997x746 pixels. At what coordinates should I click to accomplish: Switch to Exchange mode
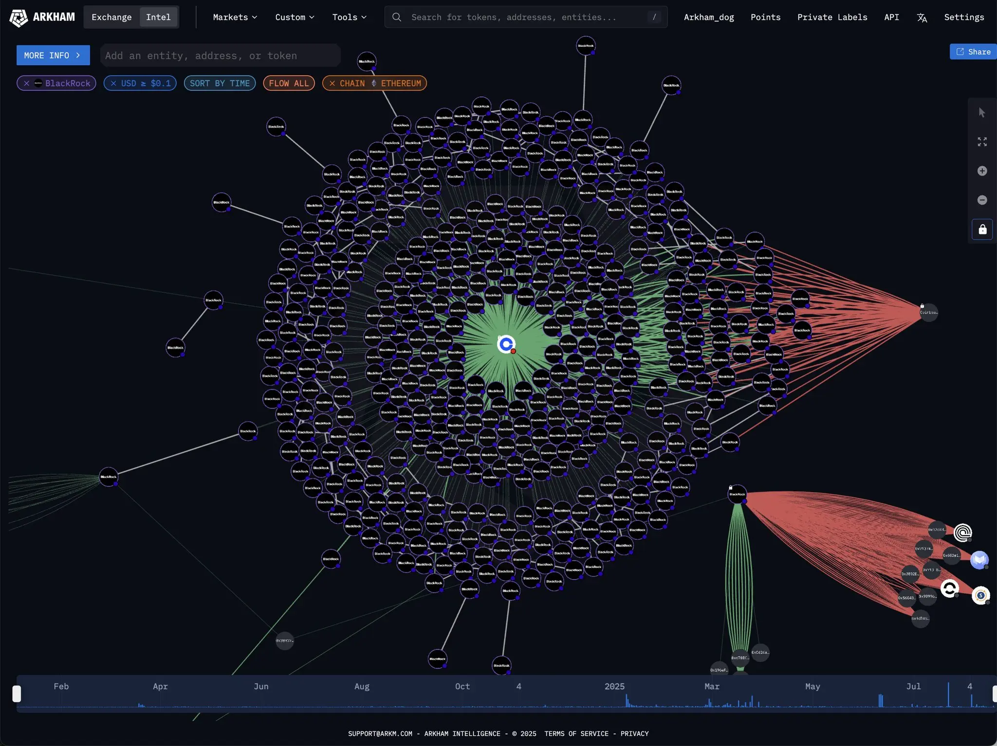coord(111,17)
